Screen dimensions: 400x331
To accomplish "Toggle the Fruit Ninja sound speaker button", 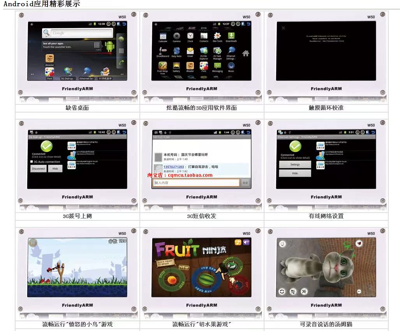I will coord(247,242).
